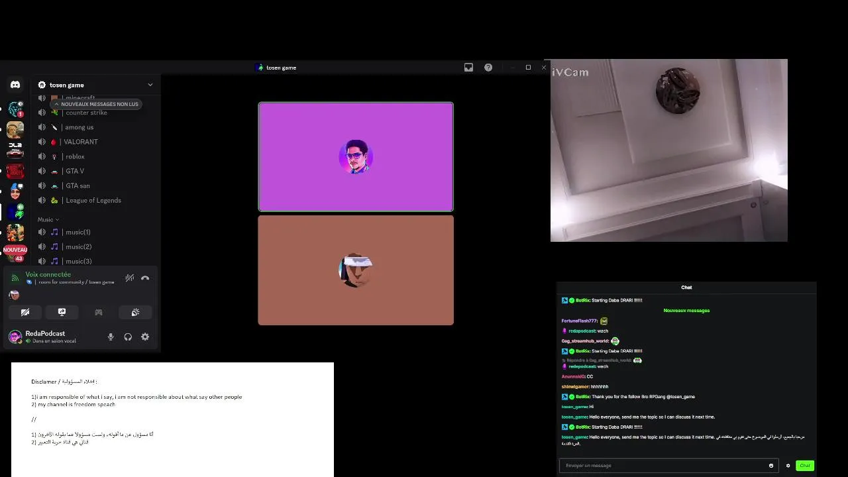Select the brown participant video tile
The image size is (848, 477).
coord(356,270)
